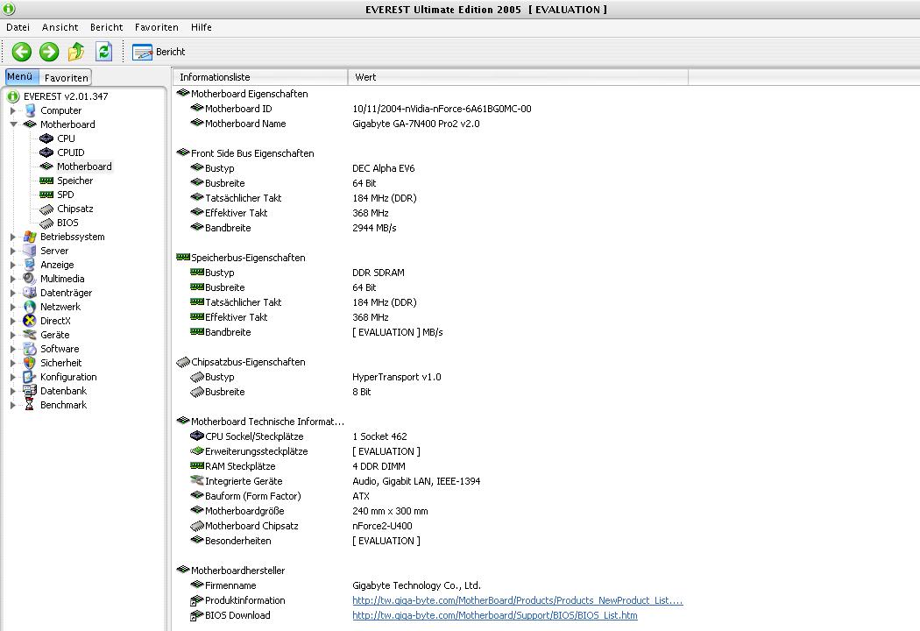Click the EVEREST logo in the title bar

(x=9, y=9)
